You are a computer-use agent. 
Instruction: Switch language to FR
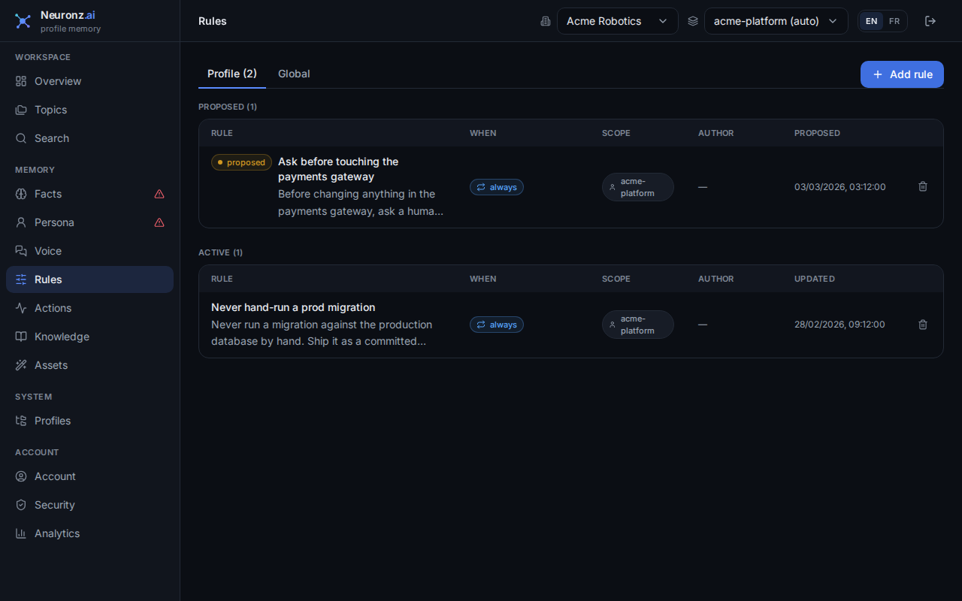coord(894,21)
